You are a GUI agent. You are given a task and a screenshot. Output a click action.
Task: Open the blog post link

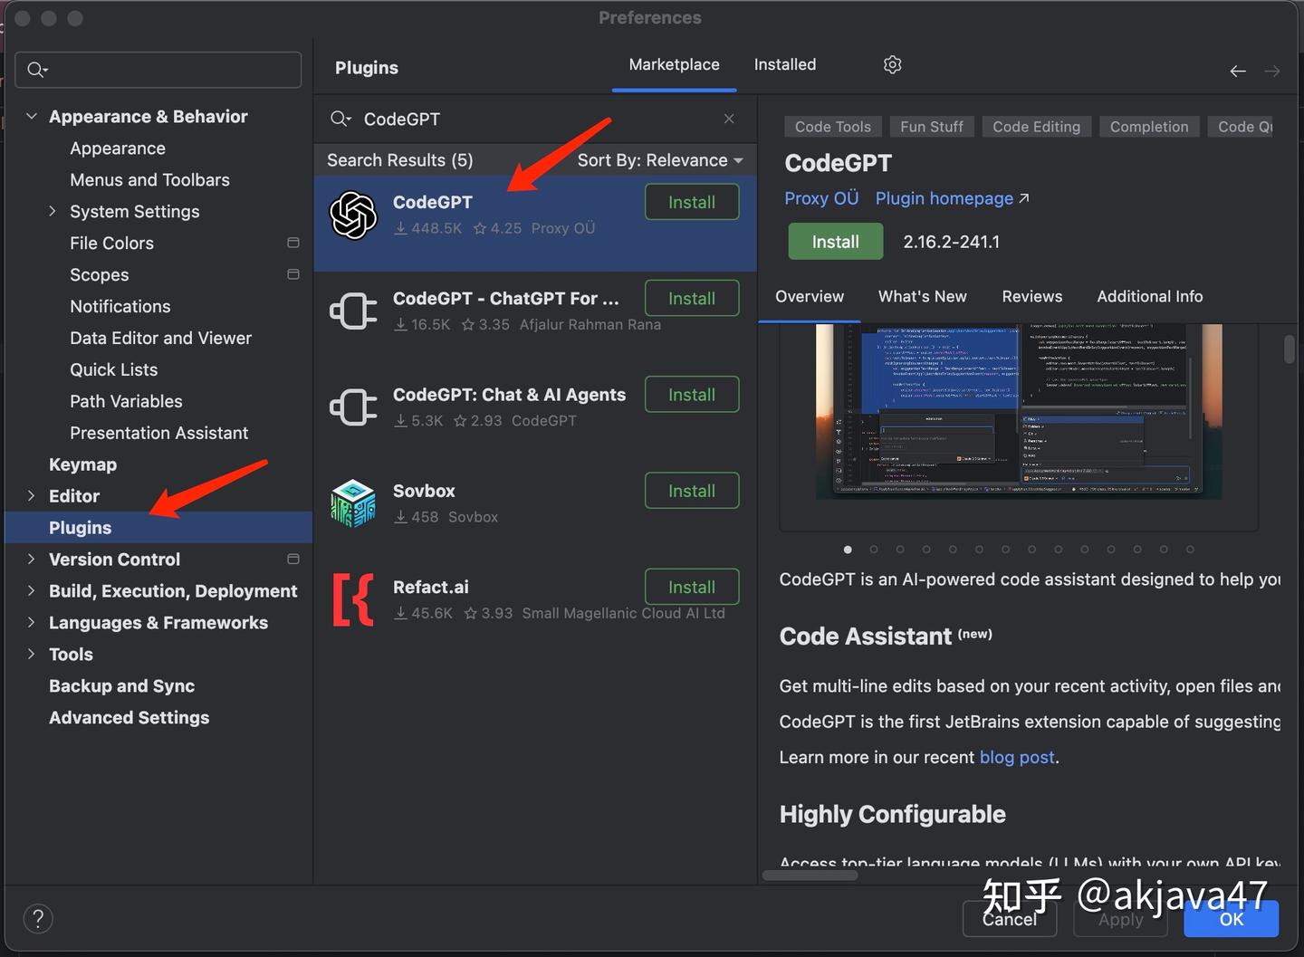(1017, 757)
